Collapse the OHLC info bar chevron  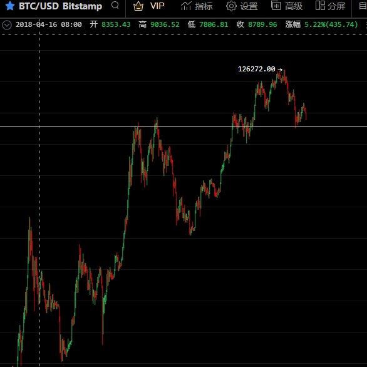pos(7,25)
